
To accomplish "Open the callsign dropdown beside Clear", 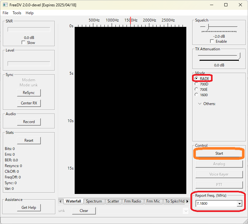I will [186, 211].
